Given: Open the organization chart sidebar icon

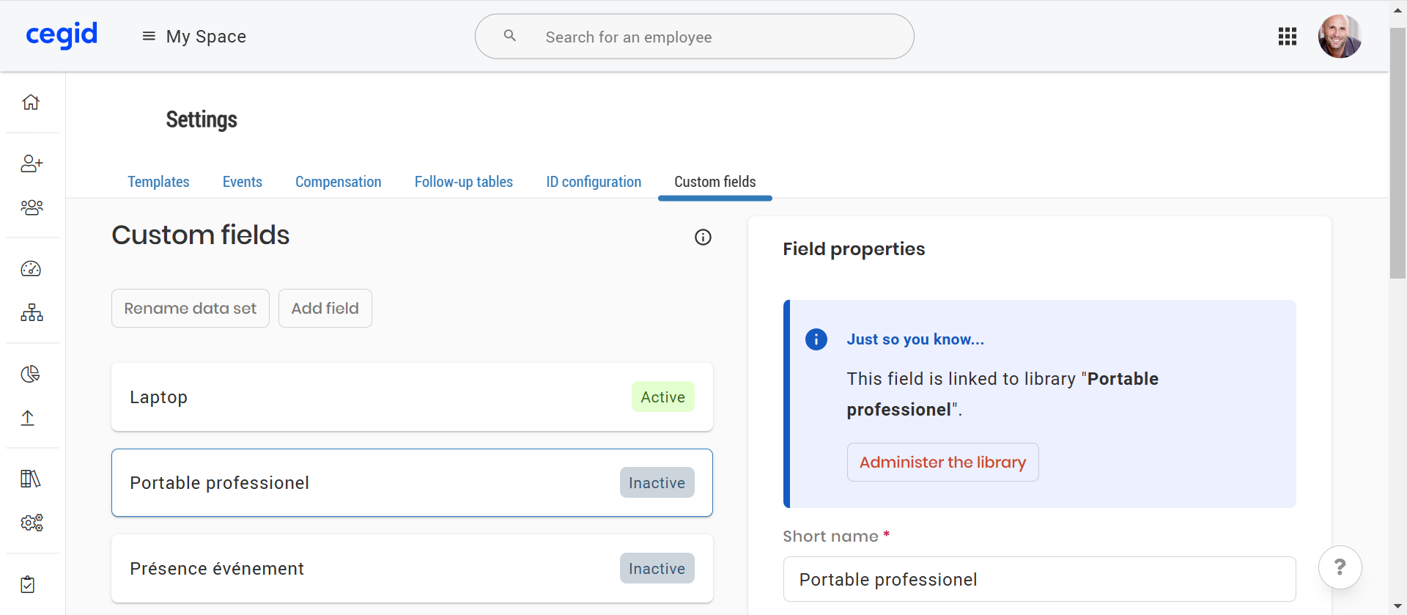Looking at the screenshot, I should click(x=32, y=313).
